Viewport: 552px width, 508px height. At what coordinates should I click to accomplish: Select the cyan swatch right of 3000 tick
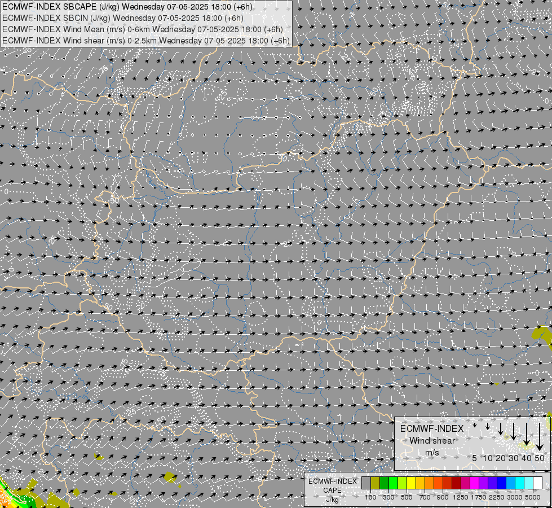pos(520,483)
